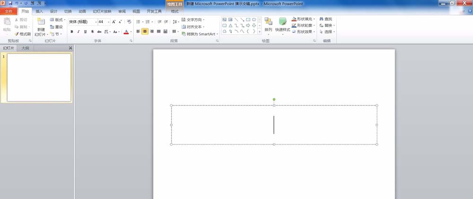The image size is (473, 199).
Task: Switch to the Design (设计) tab
Action: (x=54, y=11)
